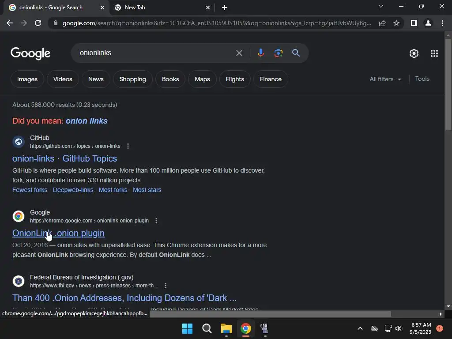
Task: Start voice search with the microphone
Action: tap(260, 53)
